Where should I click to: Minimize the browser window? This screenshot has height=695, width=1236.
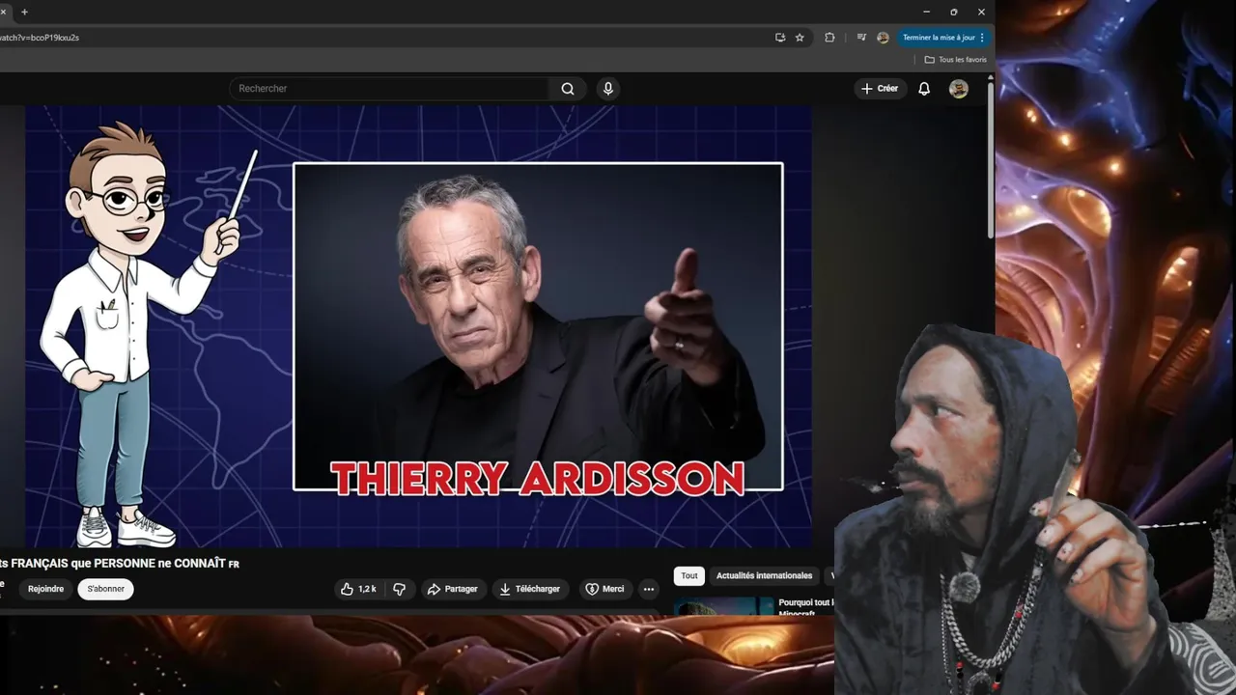tap(926, 12)
